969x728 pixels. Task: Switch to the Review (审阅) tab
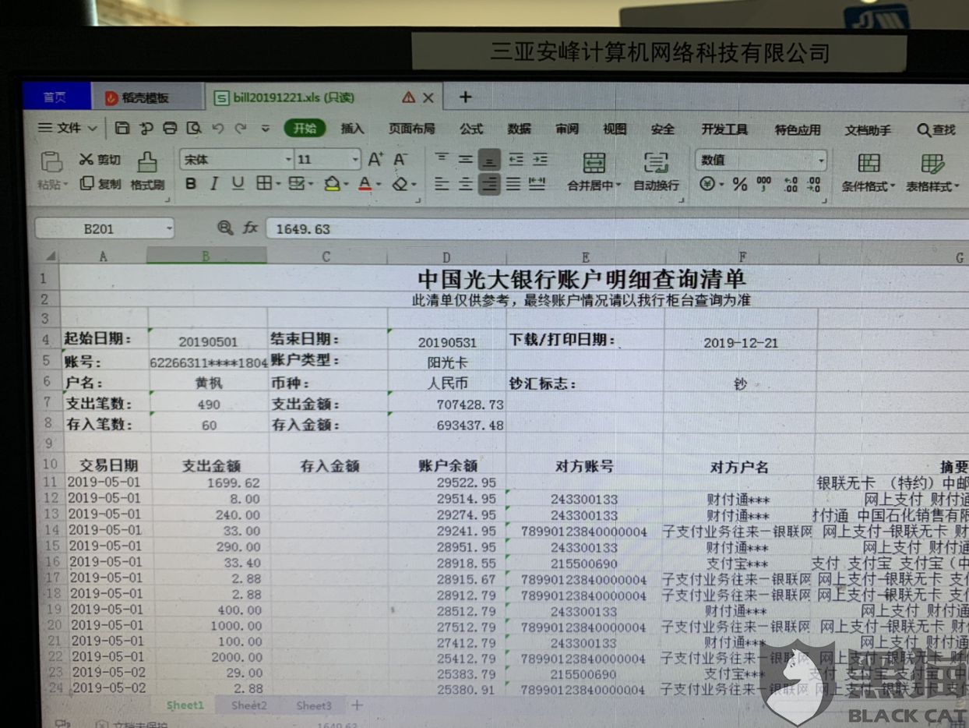coord(567,129)
